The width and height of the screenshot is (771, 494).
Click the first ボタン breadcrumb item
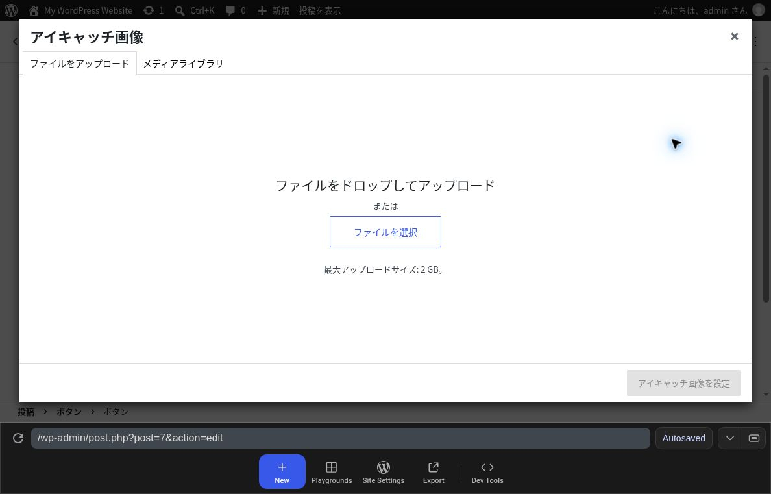pyautogui.click(x=69, y=412)
